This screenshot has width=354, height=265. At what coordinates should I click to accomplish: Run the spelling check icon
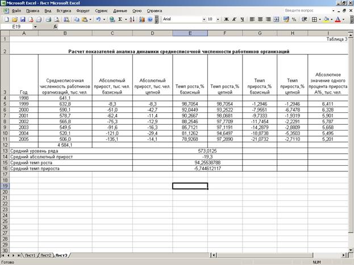[x=66, y=19]
